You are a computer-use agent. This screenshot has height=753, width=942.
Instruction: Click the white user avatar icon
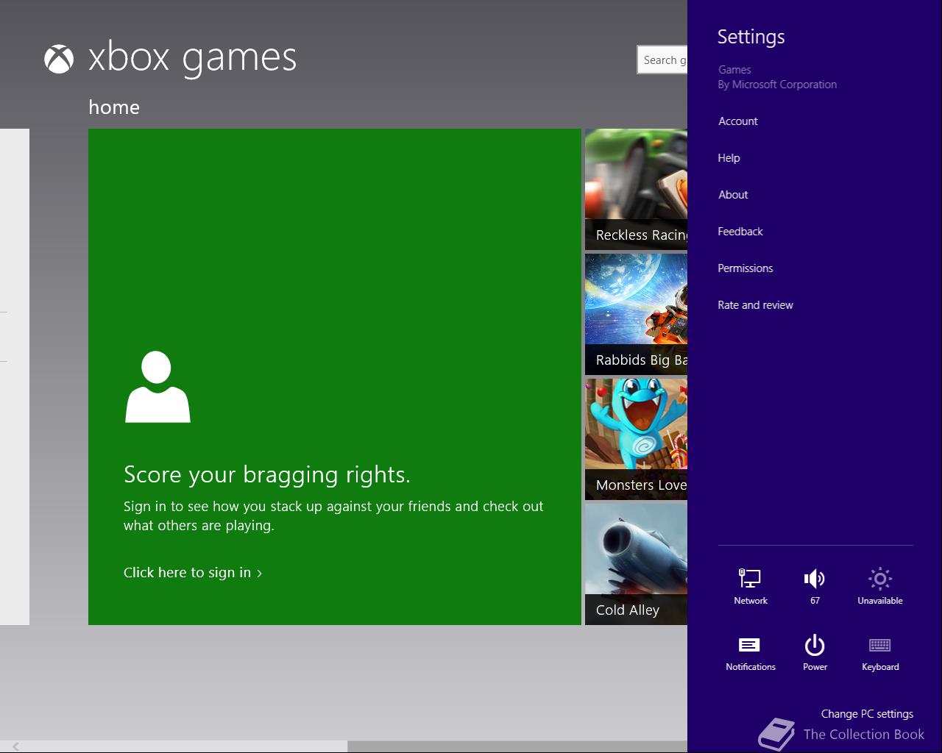tap(157, 387)
